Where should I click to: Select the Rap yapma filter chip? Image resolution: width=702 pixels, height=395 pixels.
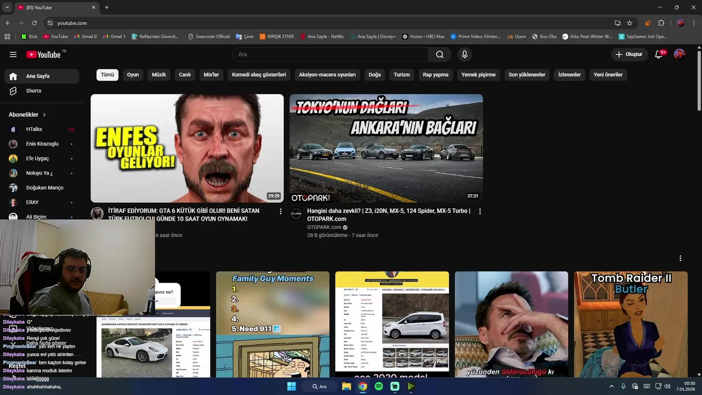(435, 75)
